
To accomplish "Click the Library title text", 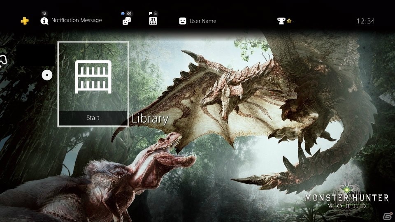I will 150,118.
